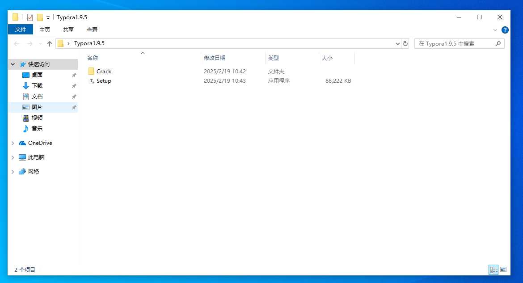Refresh the Typora1.9.5 folder view
Screen dimensions: 523x283
405,44
